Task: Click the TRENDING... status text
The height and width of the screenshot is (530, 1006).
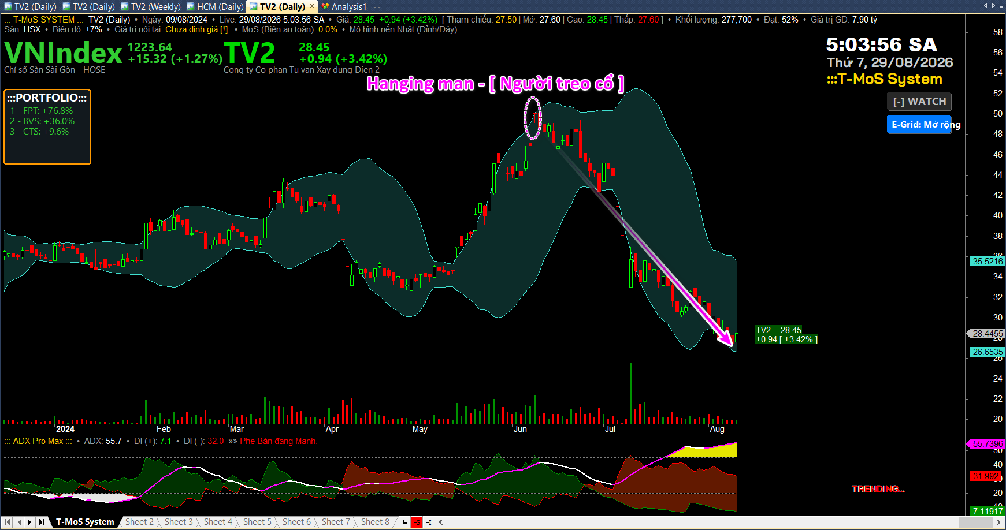Action: 878,489
